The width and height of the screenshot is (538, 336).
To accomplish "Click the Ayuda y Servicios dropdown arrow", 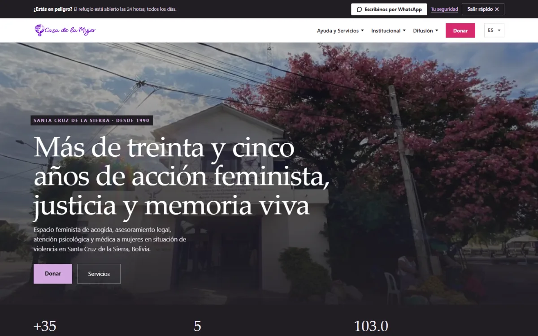I will point(362,30).
